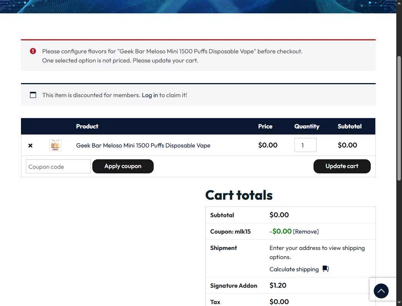Follow the Log in link for members

coord(150,95)
